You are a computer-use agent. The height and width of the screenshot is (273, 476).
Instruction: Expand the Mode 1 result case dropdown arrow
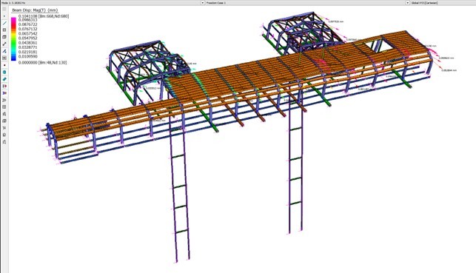pos(203,3)
